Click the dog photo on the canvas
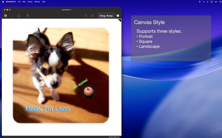 pos(61,75)
